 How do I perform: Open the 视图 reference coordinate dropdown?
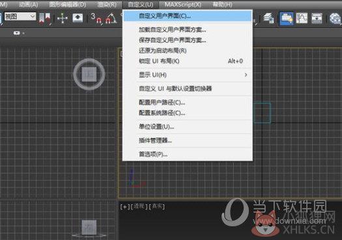(20, 16)
